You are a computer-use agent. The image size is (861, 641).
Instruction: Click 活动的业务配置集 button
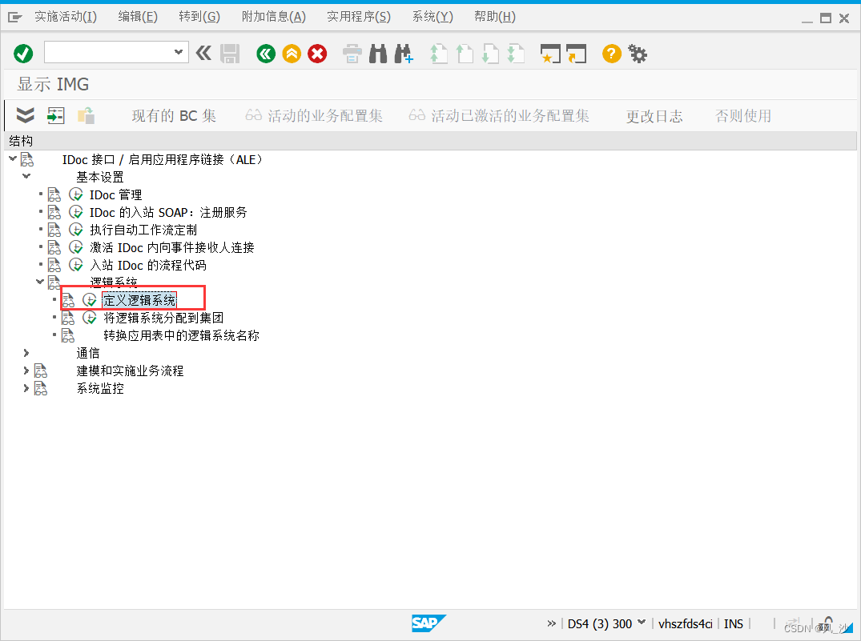click(313, 116)
